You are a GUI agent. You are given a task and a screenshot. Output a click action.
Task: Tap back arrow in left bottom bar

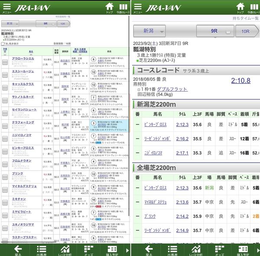coord(18,250)
